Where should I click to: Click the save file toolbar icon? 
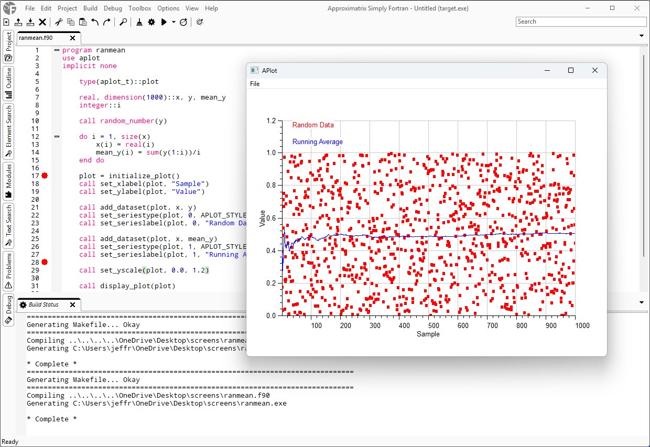click(30, 22)
